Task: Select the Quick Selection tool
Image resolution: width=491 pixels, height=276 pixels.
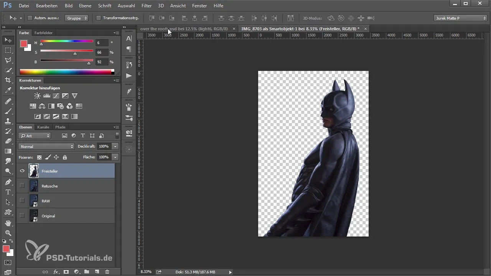Action: coord(8,70)
